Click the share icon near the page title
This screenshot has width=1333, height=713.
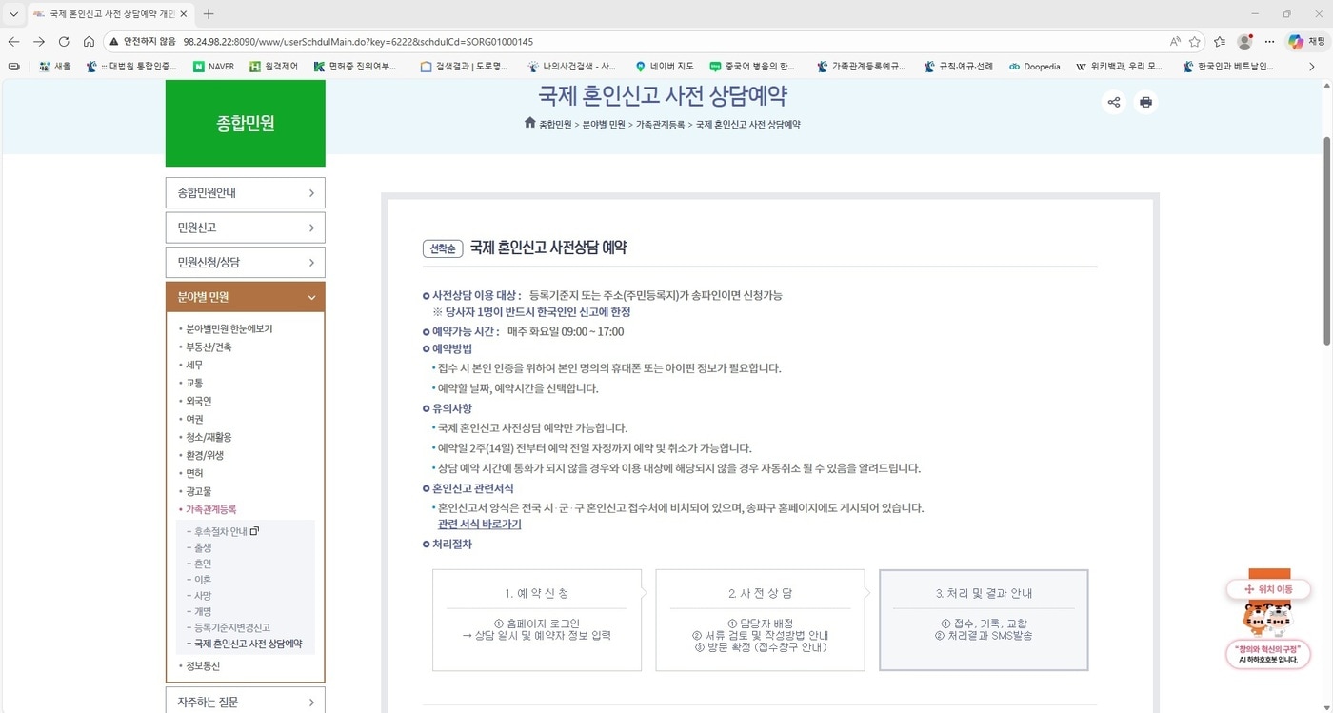(1113, 102)
